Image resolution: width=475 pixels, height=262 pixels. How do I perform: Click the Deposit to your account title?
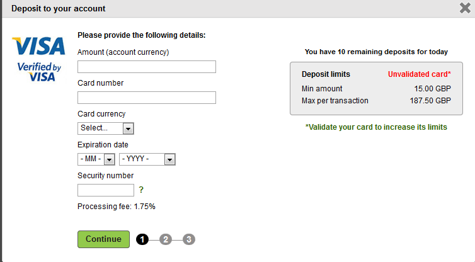tap(58, 8)
